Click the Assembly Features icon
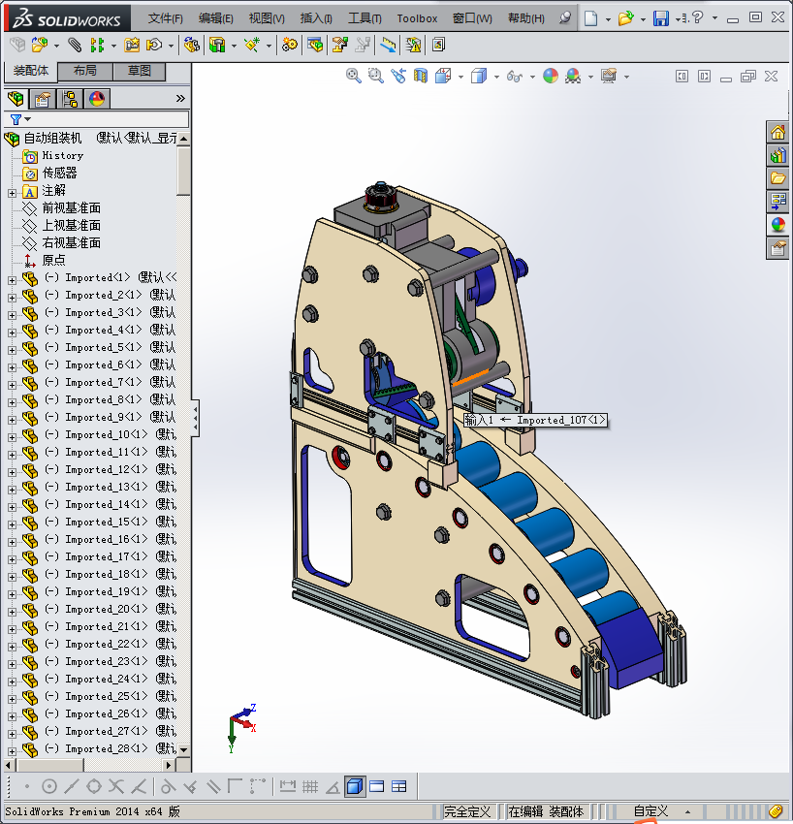793x824 pixels. [x=217, y=46]
